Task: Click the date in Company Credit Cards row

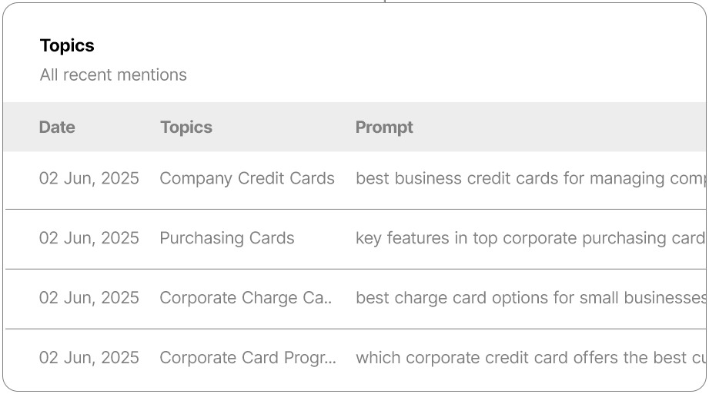Action: click(89, 179)
